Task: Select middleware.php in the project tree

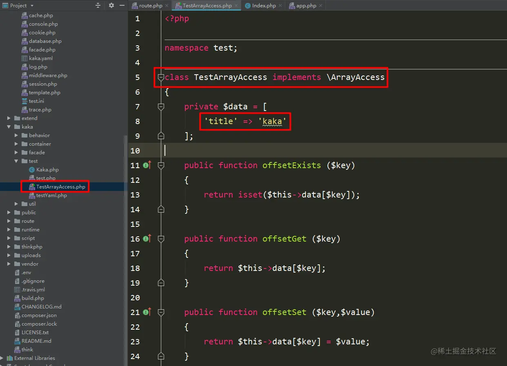Action: [x=48, y=75]
